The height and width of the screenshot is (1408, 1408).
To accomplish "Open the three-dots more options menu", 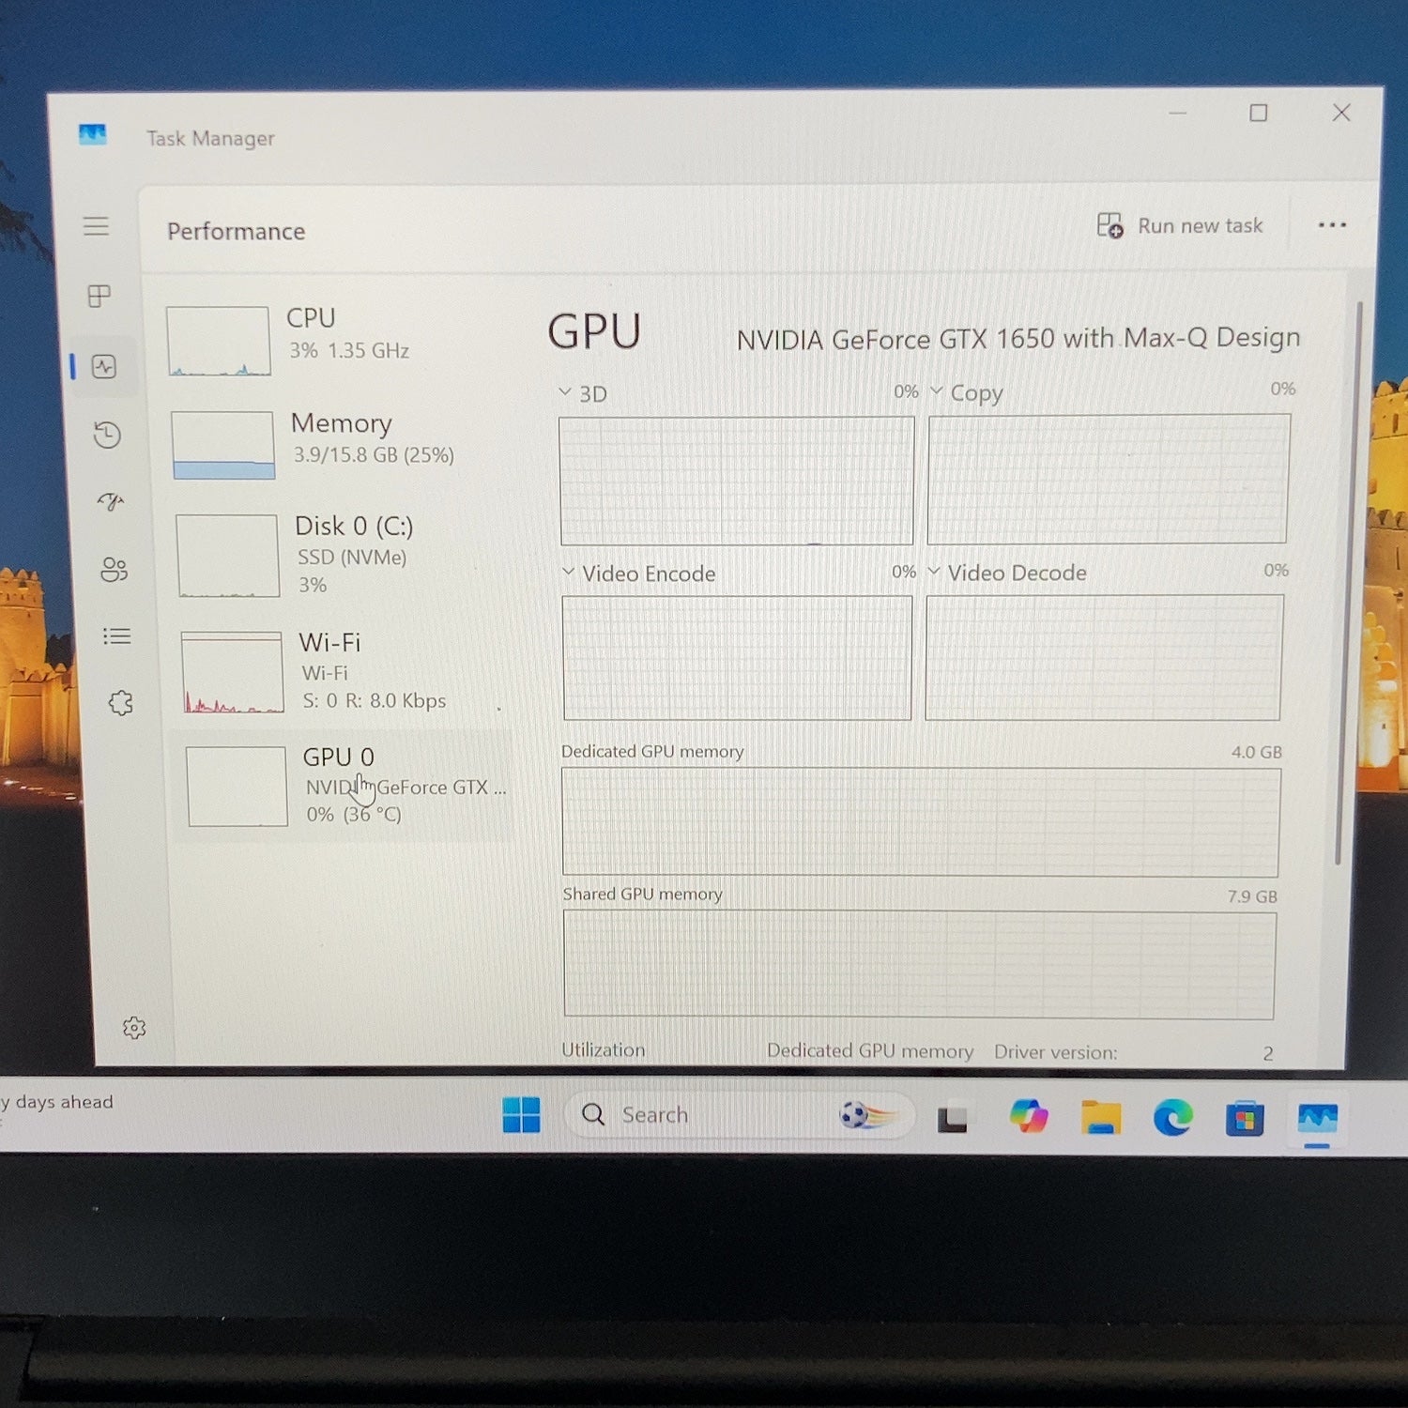I will point(1332,225).
